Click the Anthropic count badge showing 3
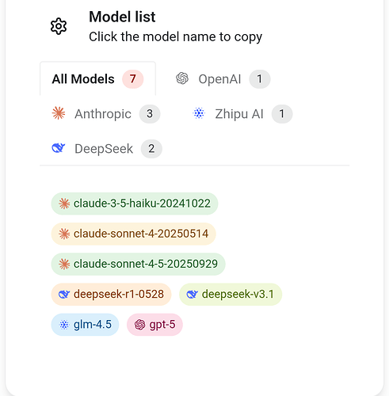This screenshot has height=396, width=389. (150, 114)
